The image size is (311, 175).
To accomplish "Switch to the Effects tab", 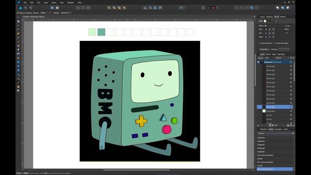I will pyautogui.click(x=268, y=54).
